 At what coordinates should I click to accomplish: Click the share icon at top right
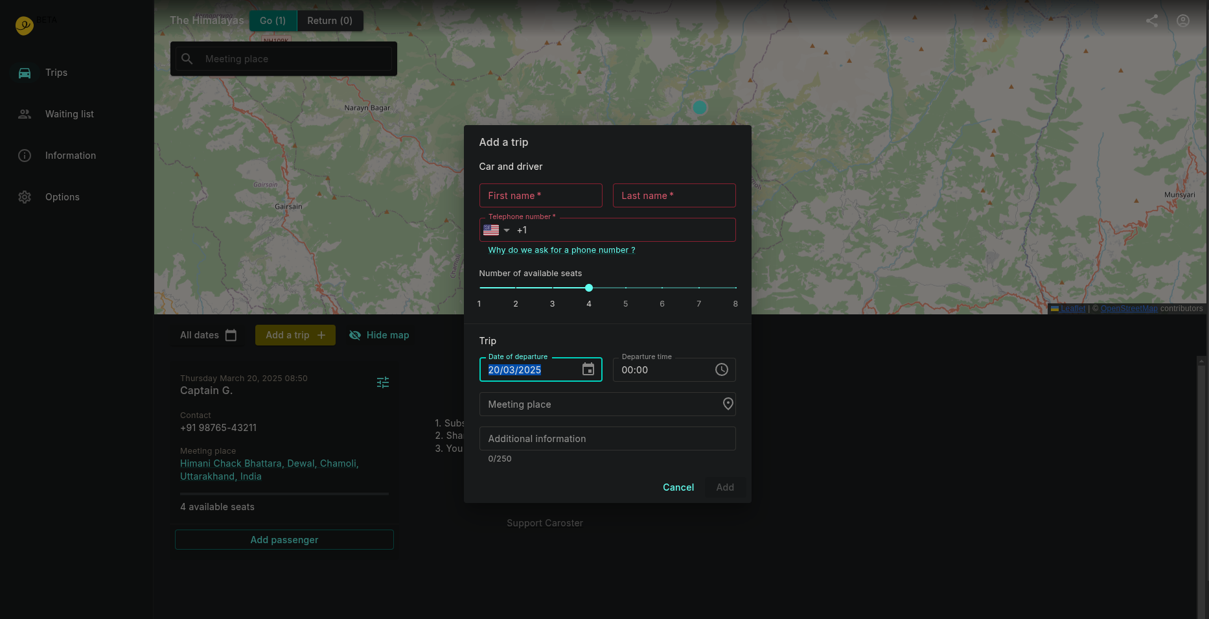[x=1152, y=21]
